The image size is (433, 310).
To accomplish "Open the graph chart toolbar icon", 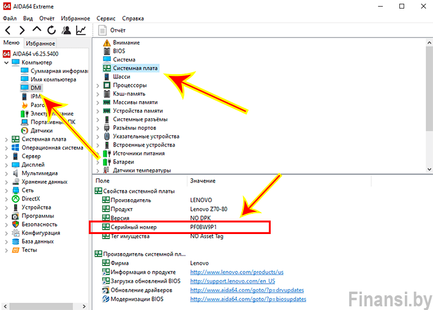I will pos(81,30).
